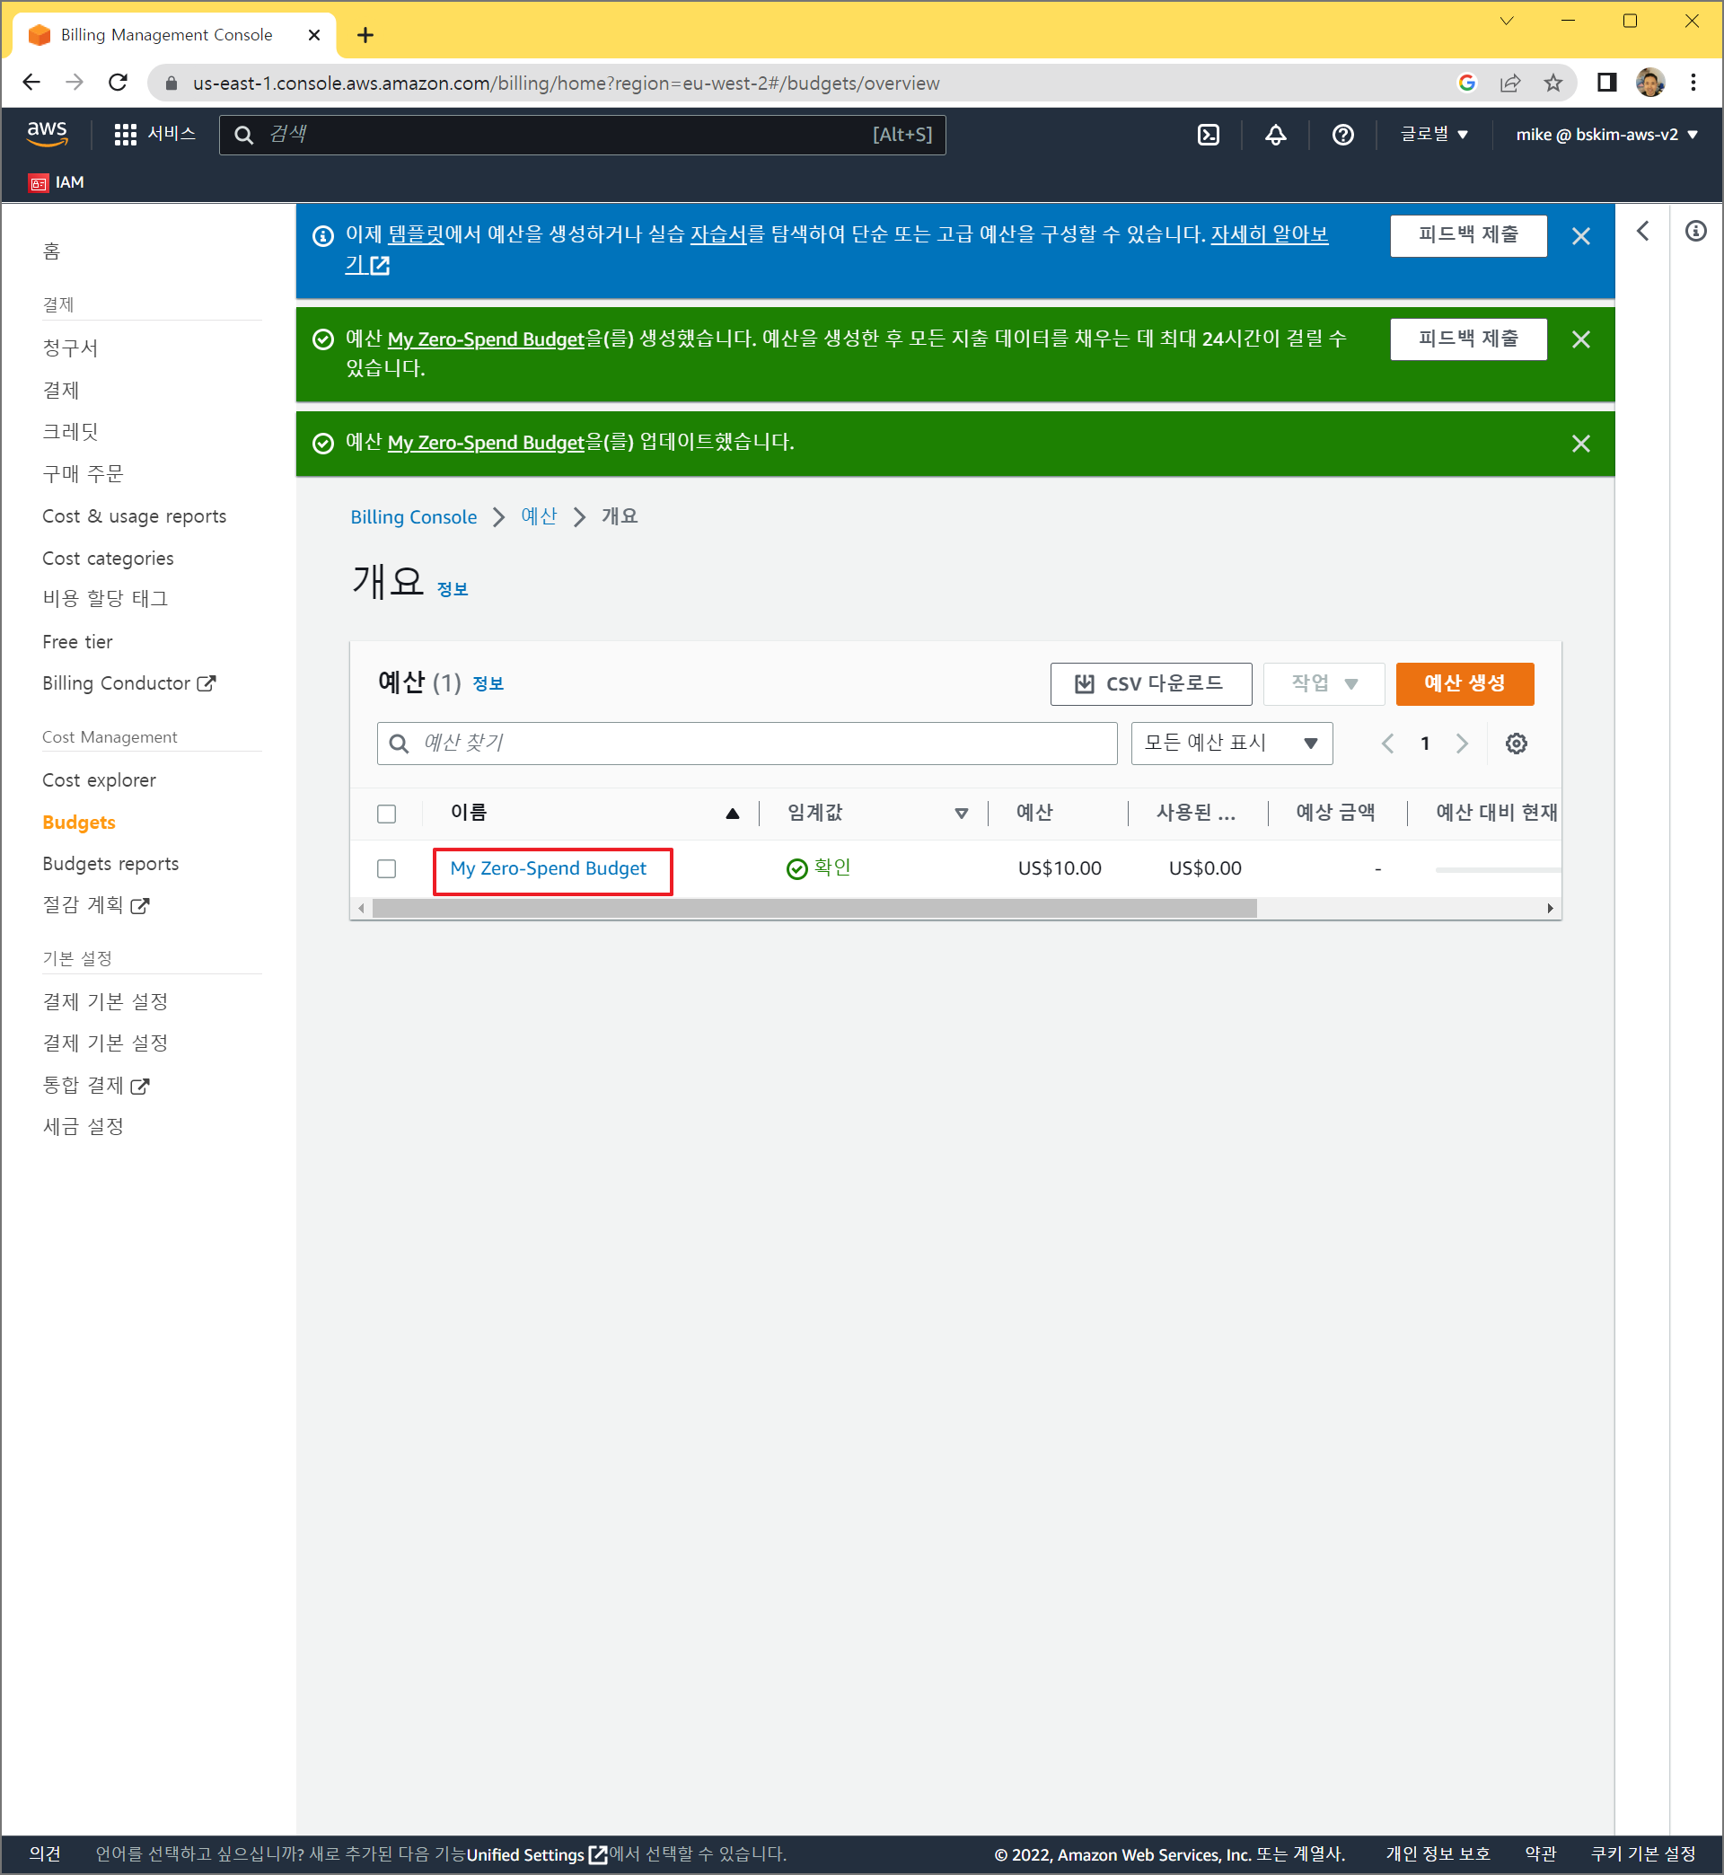Go to the next table page
The height and width of the screenshot is (1875, 1724).
click(x=1462, y=744)
